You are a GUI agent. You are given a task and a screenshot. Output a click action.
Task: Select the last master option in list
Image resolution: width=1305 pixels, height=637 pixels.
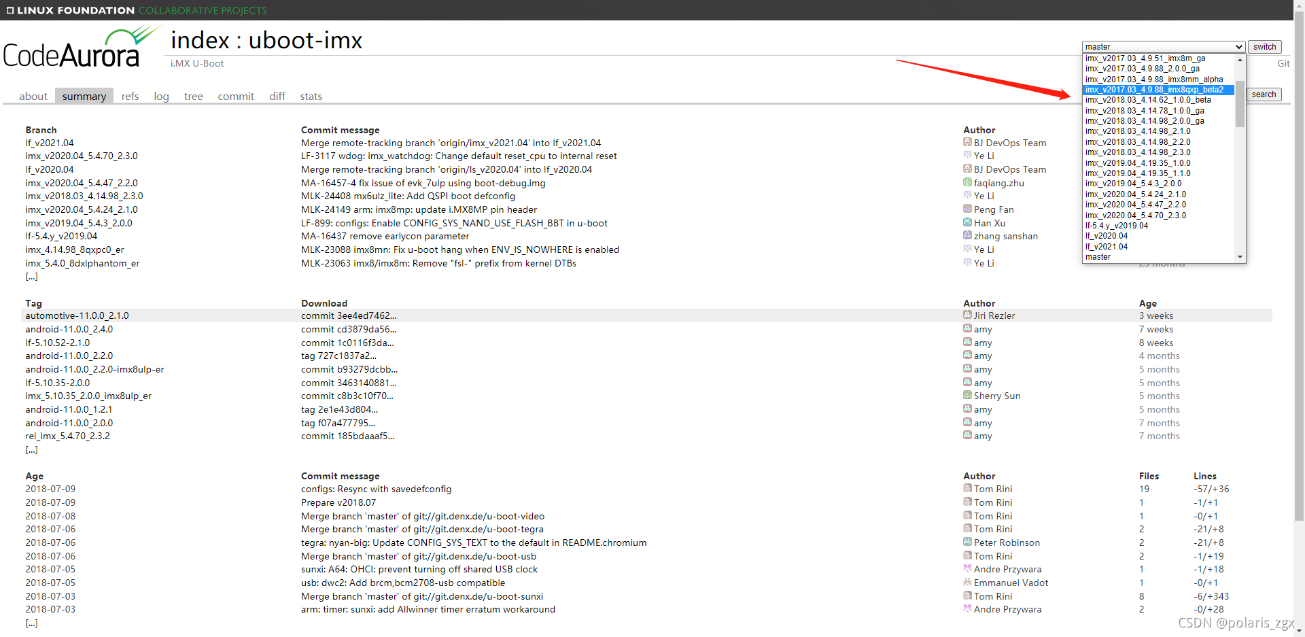coord(1158,257)
